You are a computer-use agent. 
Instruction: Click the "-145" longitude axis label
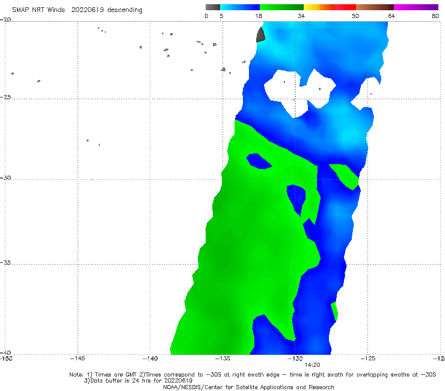coord(78,359)
